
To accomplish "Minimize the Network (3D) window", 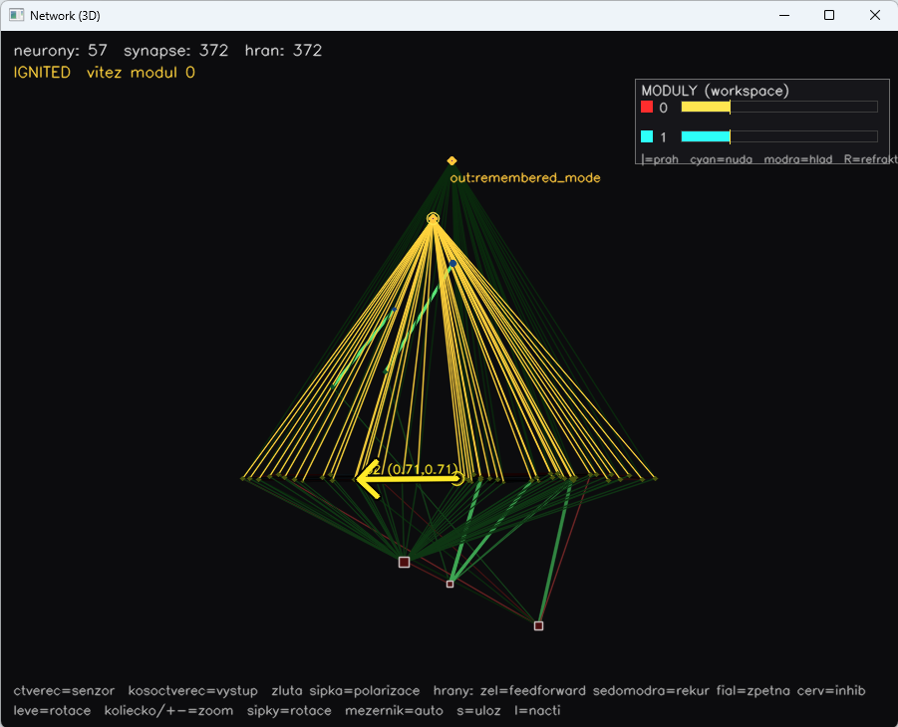I will (784, 16).
